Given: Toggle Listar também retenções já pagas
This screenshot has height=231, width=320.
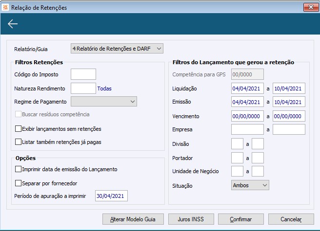Looking at the screenshot, I should tap(19, 142).
